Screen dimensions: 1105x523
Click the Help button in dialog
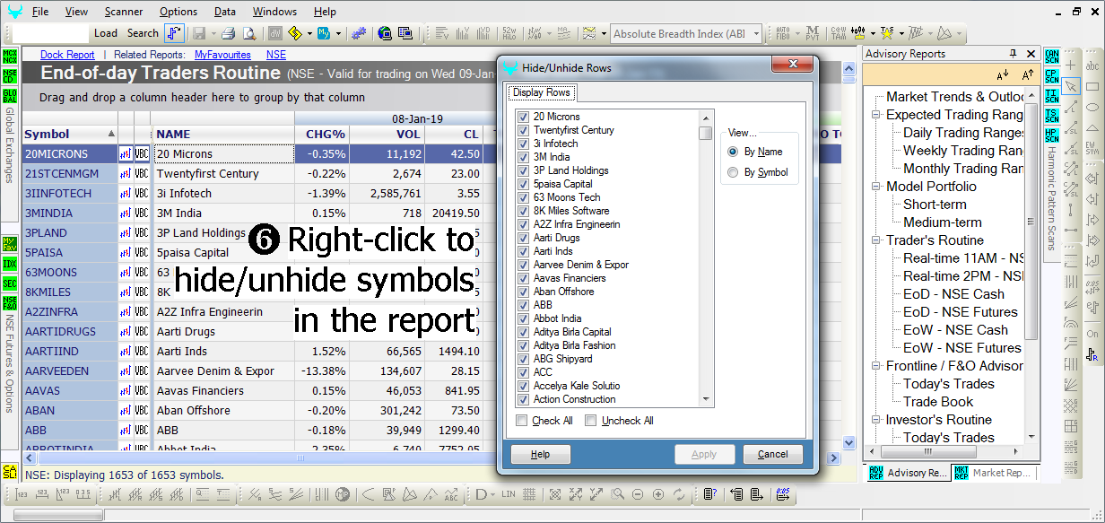540,454
